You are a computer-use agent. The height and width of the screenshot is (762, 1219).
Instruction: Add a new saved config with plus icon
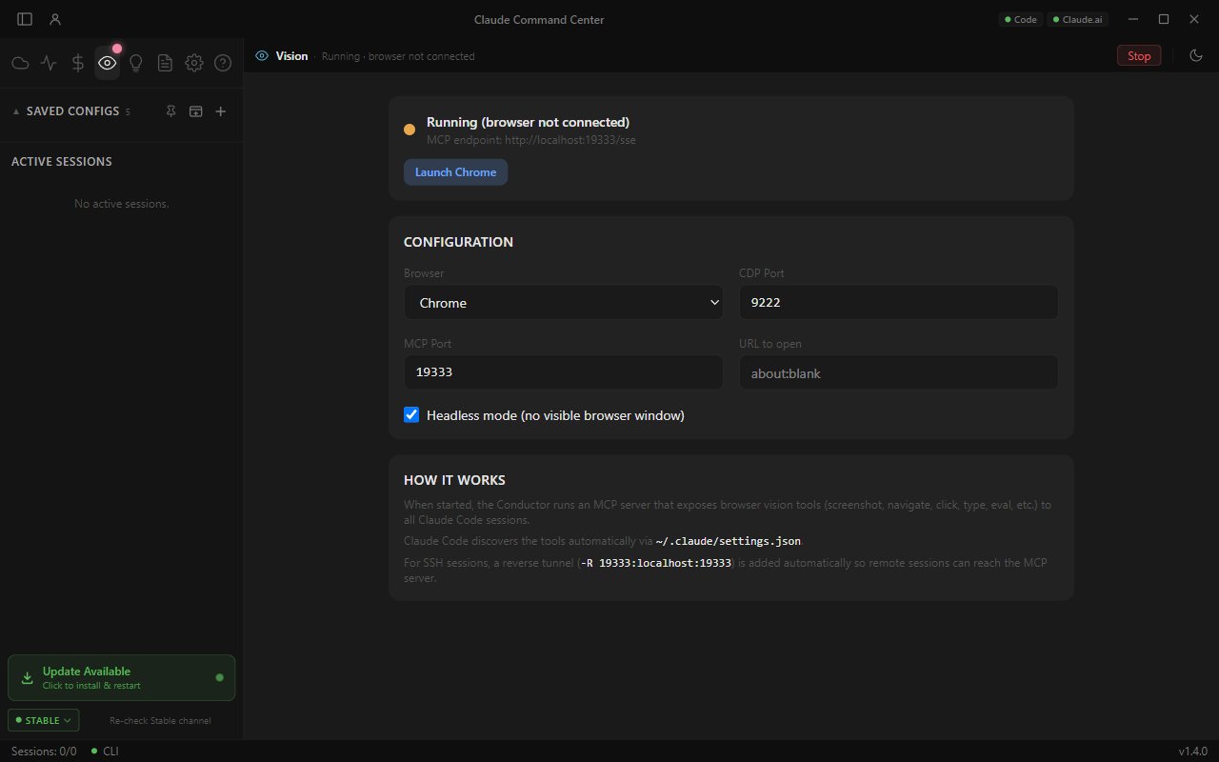pos(221,111)
